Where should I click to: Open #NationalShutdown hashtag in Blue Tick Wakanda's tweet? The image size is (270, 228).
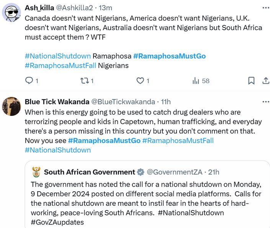pyautogui.click(x=57, y=150)
